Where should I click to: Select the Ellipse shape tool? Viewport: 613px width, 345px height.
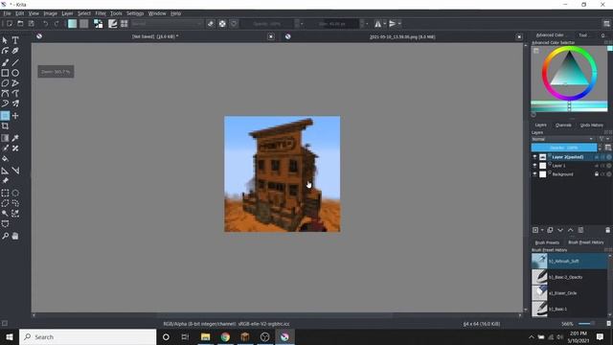point(15,73)
